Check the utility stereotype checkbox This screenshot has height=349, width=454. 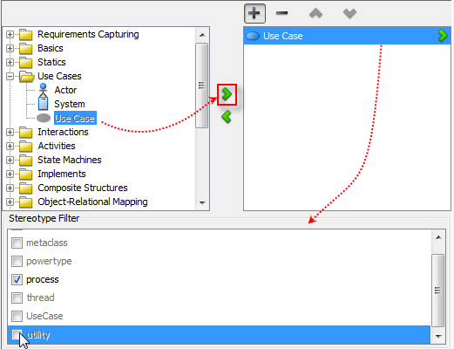tap(17, 334)
